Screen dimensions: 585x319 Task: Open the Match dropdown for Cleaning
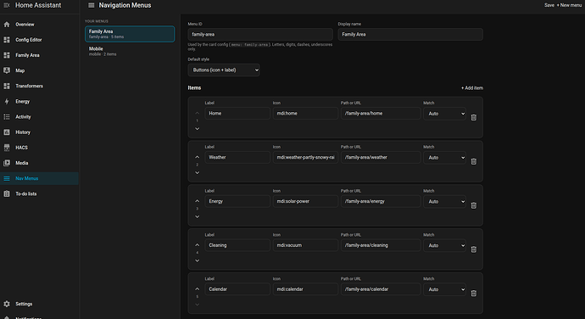point(444,245)
